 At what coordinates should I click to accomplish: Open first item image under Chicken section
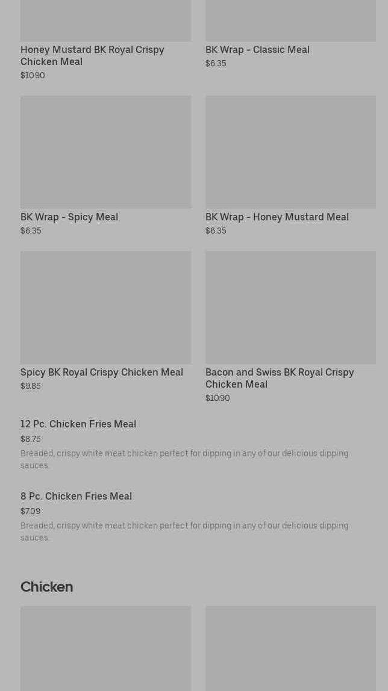[106, 648]
